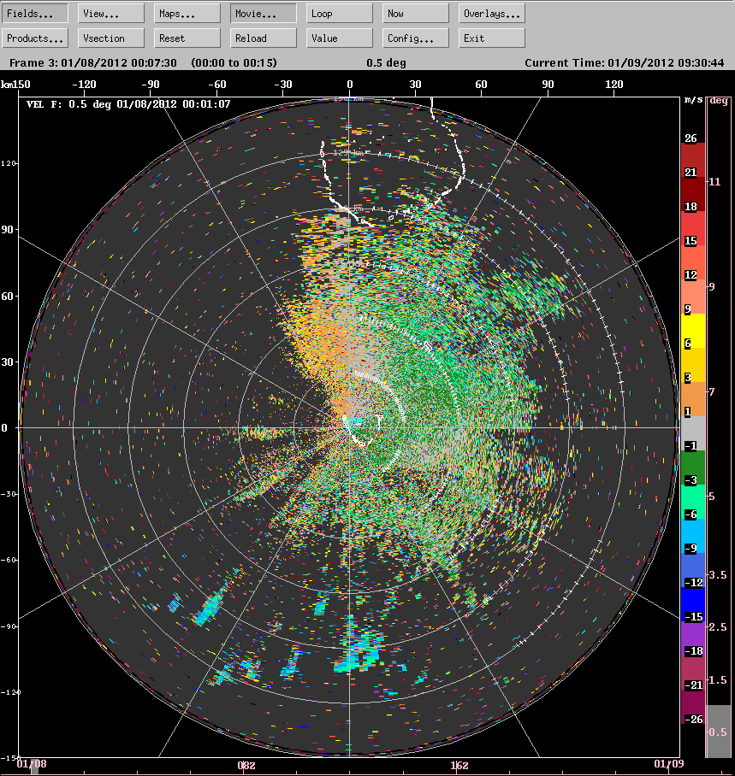Click the 01/08 start of timeline
The width and height of the screenshot is (735, 776).
pyautogui.click(x=32, y=764)
